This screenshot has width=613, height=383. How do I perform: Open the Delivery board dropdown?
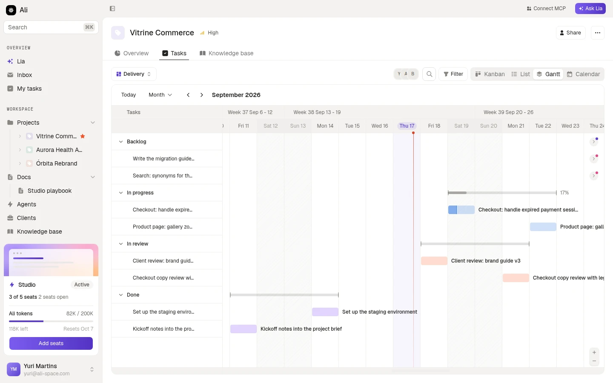[134, 74]
